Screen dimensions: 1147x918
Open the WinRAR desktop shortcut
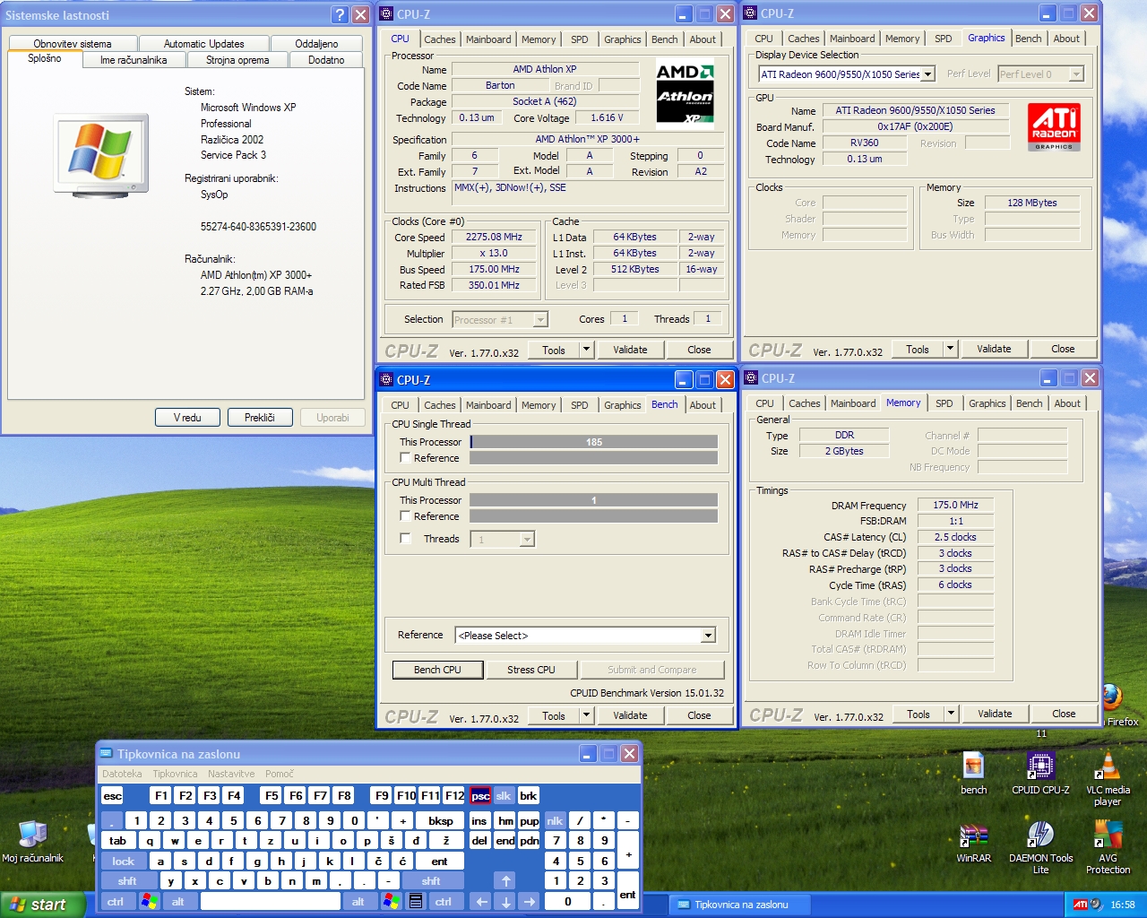coord(973,844)
